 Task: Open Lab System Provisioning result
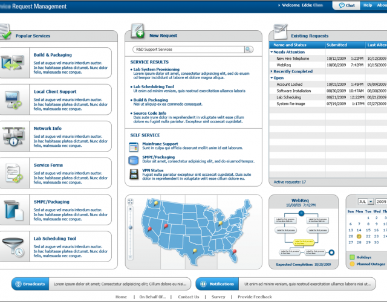point(157,69)
